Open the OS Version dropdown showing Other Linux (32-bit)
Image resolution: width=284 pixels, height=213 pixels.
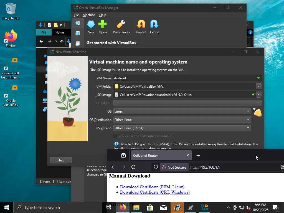pyautogui.click(x=182, y=128)
